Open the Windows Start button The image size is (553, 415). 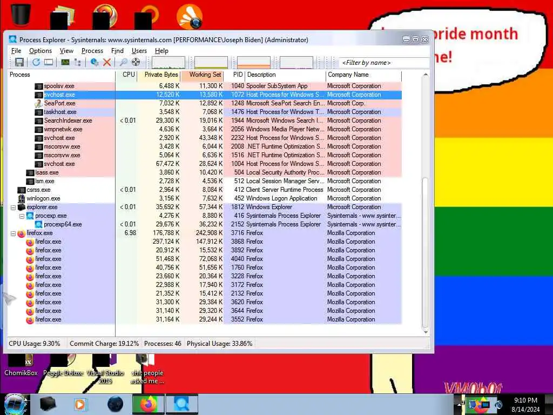(x=15, y=404)
